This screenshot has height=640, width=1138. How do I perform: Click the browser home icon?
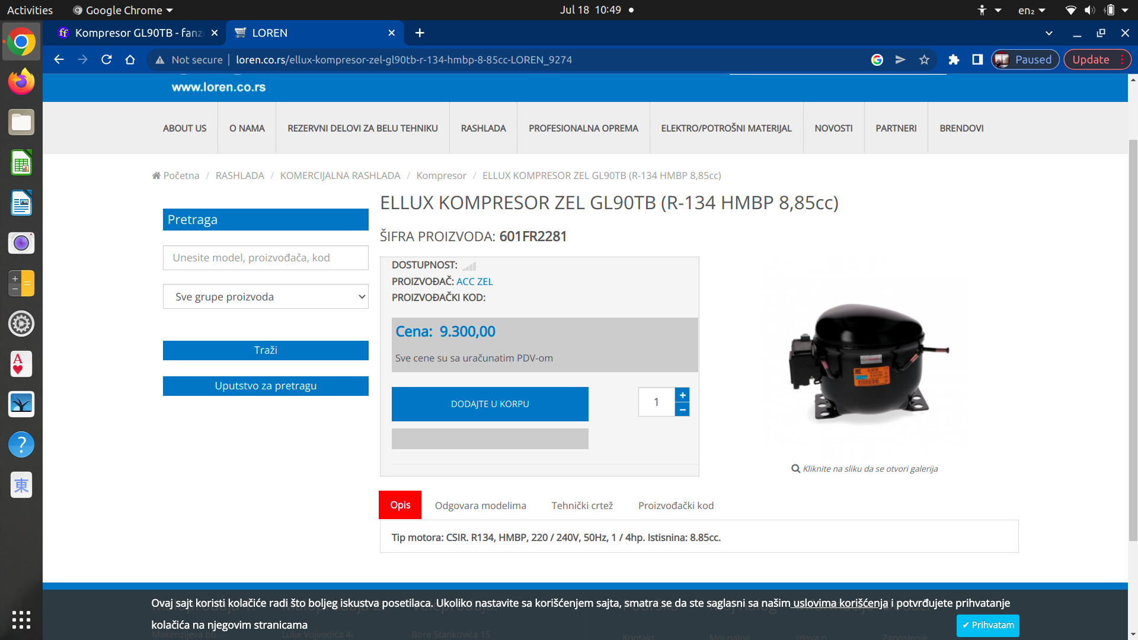(x=130, y=59)
